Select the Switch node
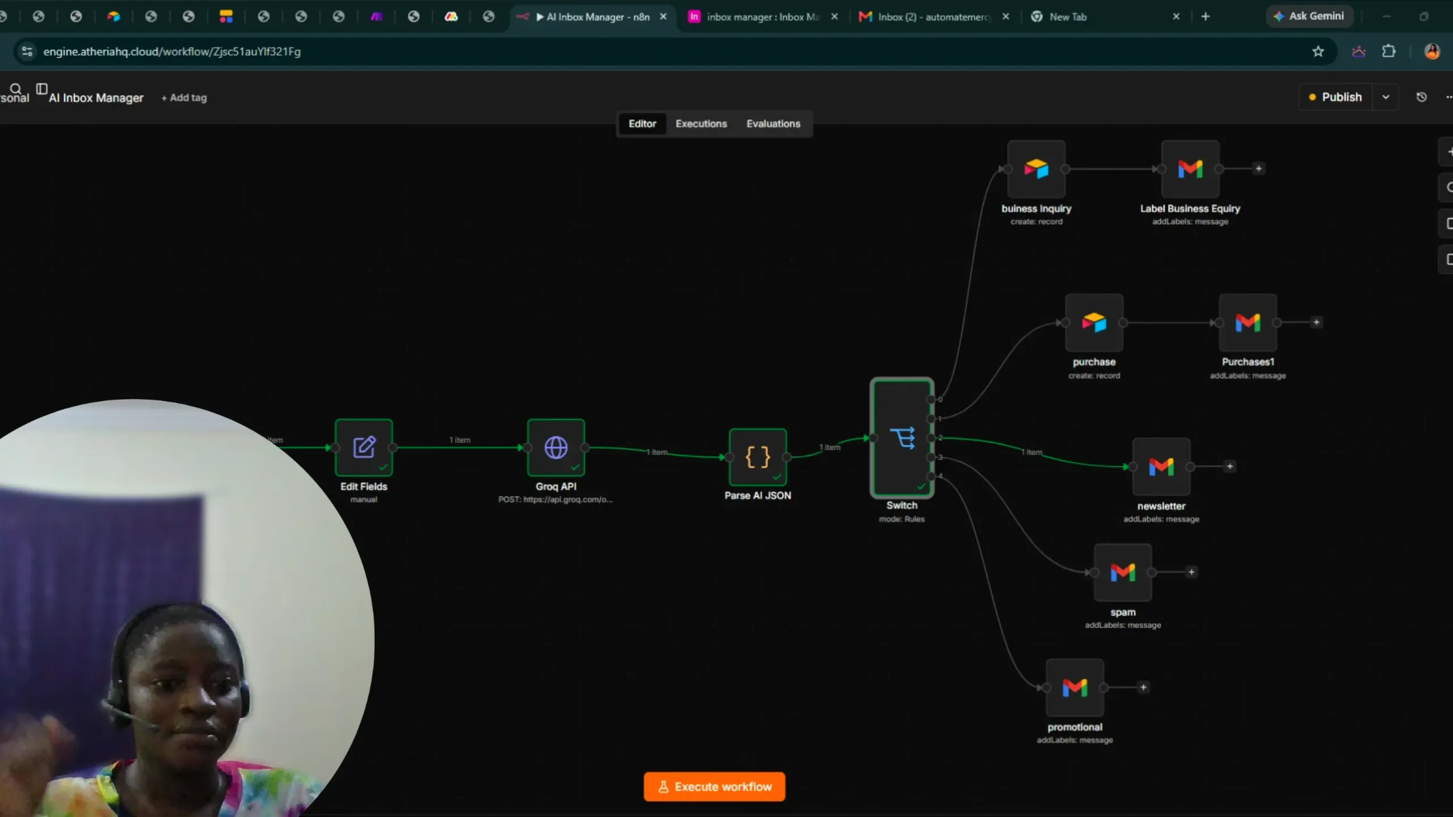This screenshot has width=1453, height=817. [x=902, y=437]
